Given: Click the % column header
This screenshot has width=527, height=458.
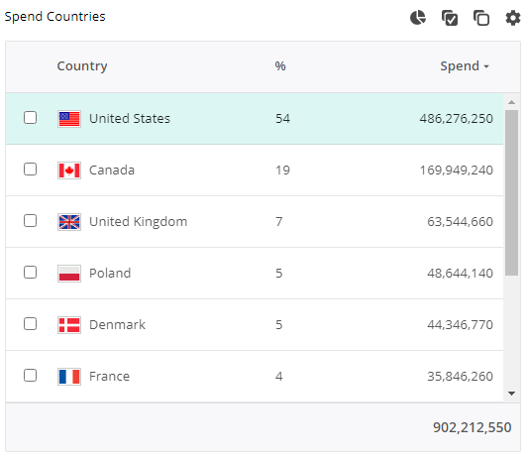Looking at the screenshot, I should [x=280, y=65].
